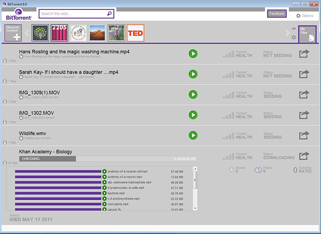Select the 2205 pink stripes thumbnail
This screenshot has width=321, height=234.
tap(59, 33)
